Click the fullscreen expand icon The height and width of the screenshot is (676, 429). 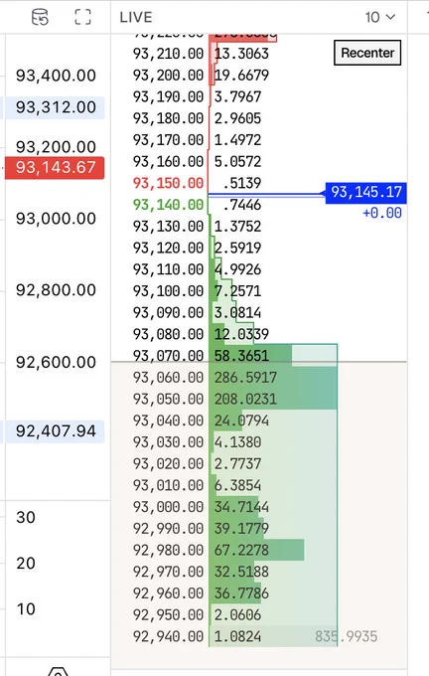point(82,17)
